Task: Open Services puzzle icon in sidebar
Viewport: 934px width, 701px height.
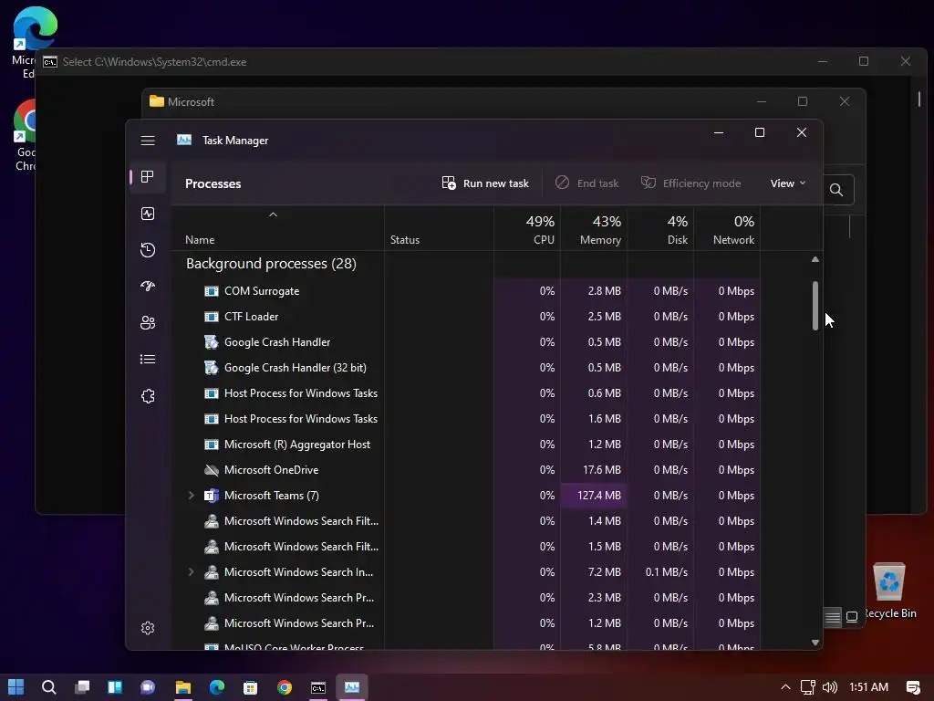Action: [148, 396]
